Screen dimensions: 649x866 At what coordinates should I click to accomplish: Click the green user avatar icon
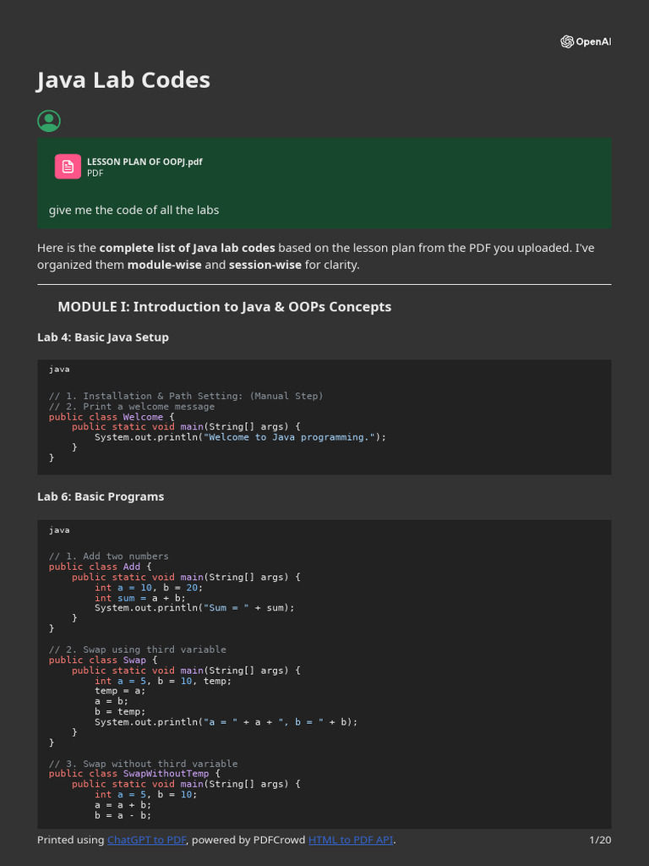(x=49, y=121)
